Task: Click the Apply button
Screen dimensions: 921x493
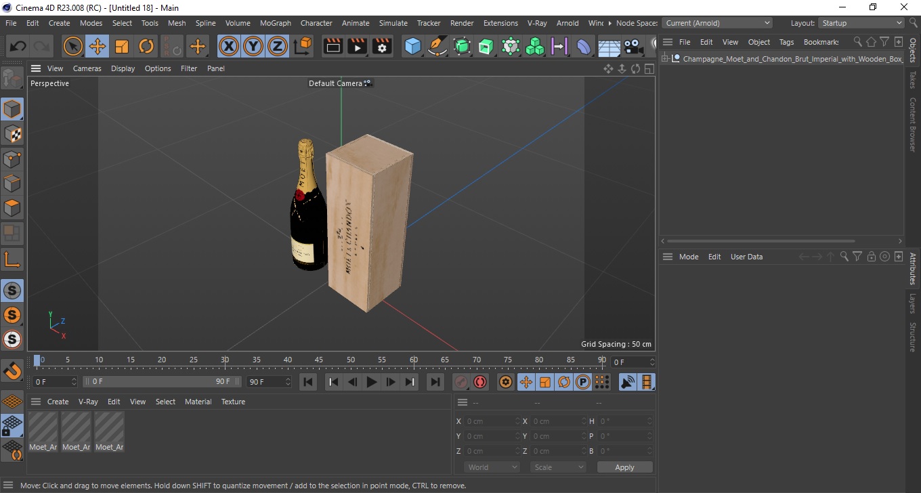Action: pos(624,467)
